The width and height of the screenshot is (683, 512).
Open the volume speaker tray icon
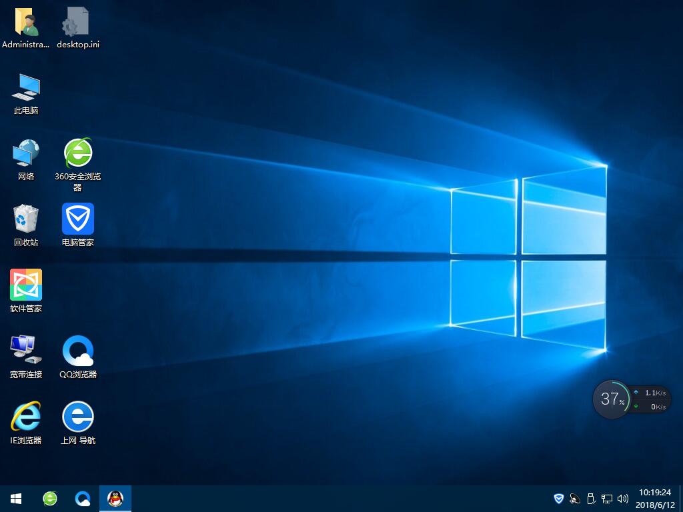(623, 499)
